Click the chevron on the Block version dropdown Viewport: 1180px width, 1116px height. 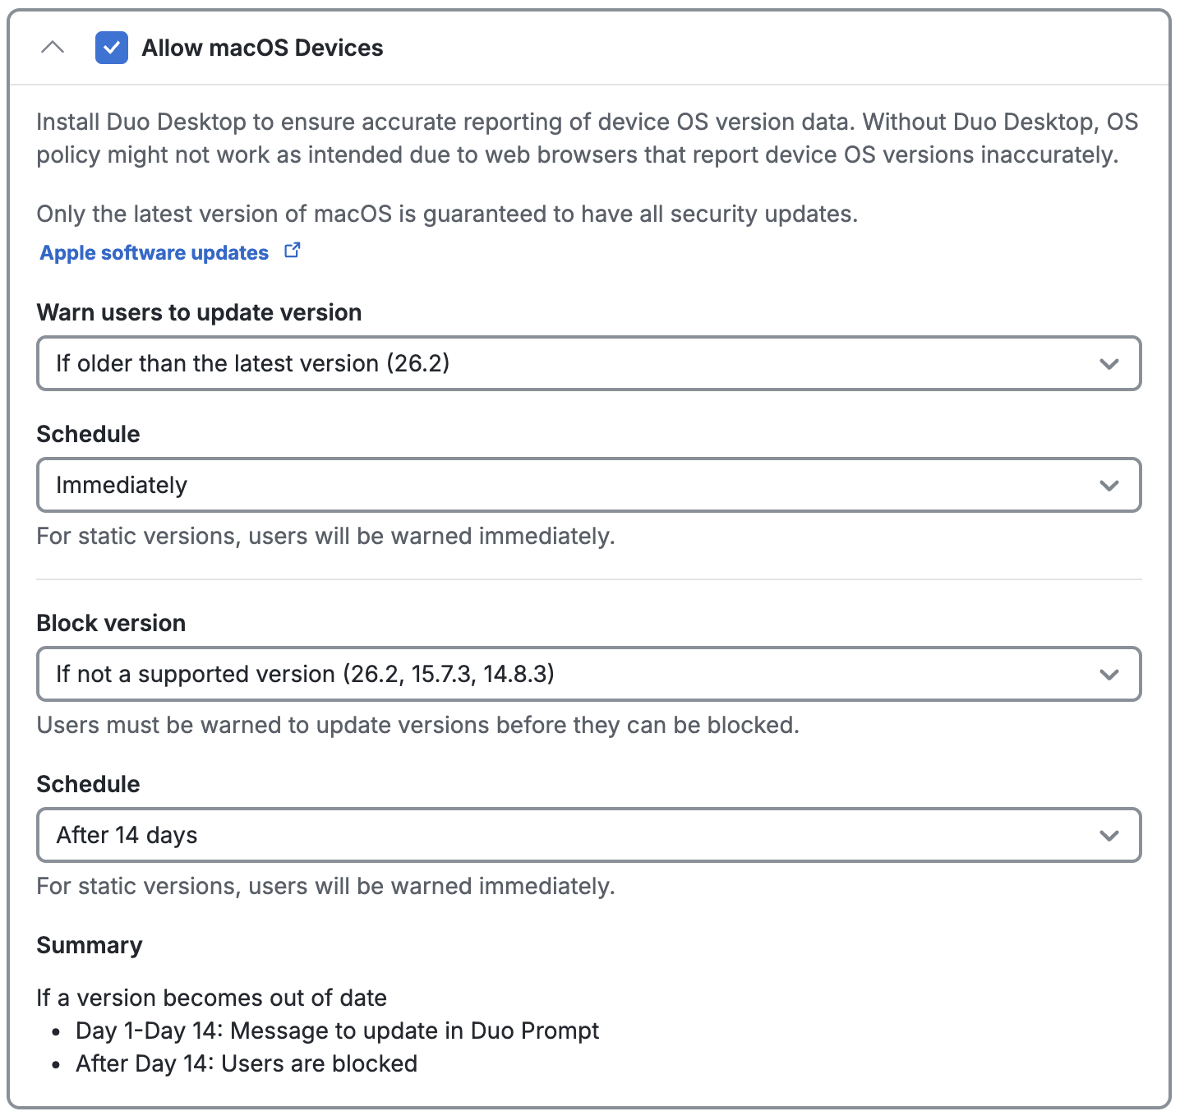point(1109,675)
